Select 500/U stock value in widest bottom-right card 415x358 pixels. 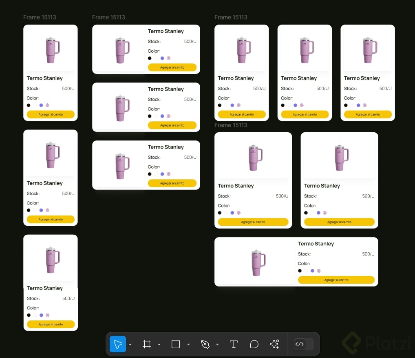pyautogui.click(x=368, y=254)
